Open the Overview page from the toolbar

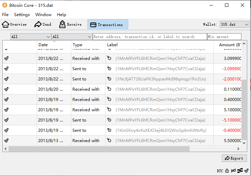[14, 24]
